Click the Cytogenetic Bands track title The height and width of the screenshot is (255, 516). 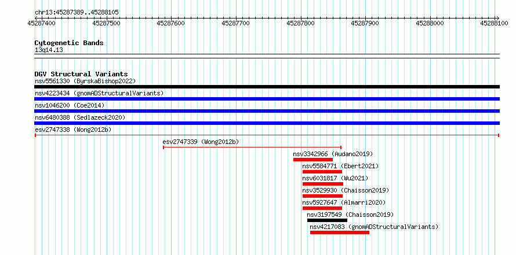69,43
